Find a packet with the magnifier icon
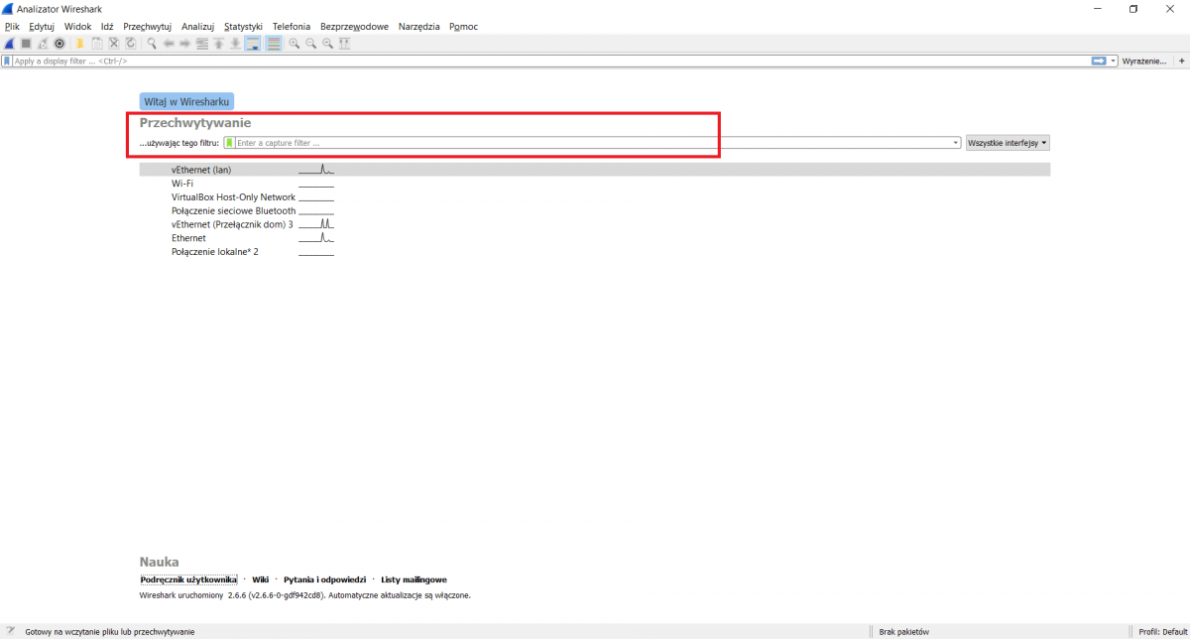The image size is (1190, 639). pos(152,44)
